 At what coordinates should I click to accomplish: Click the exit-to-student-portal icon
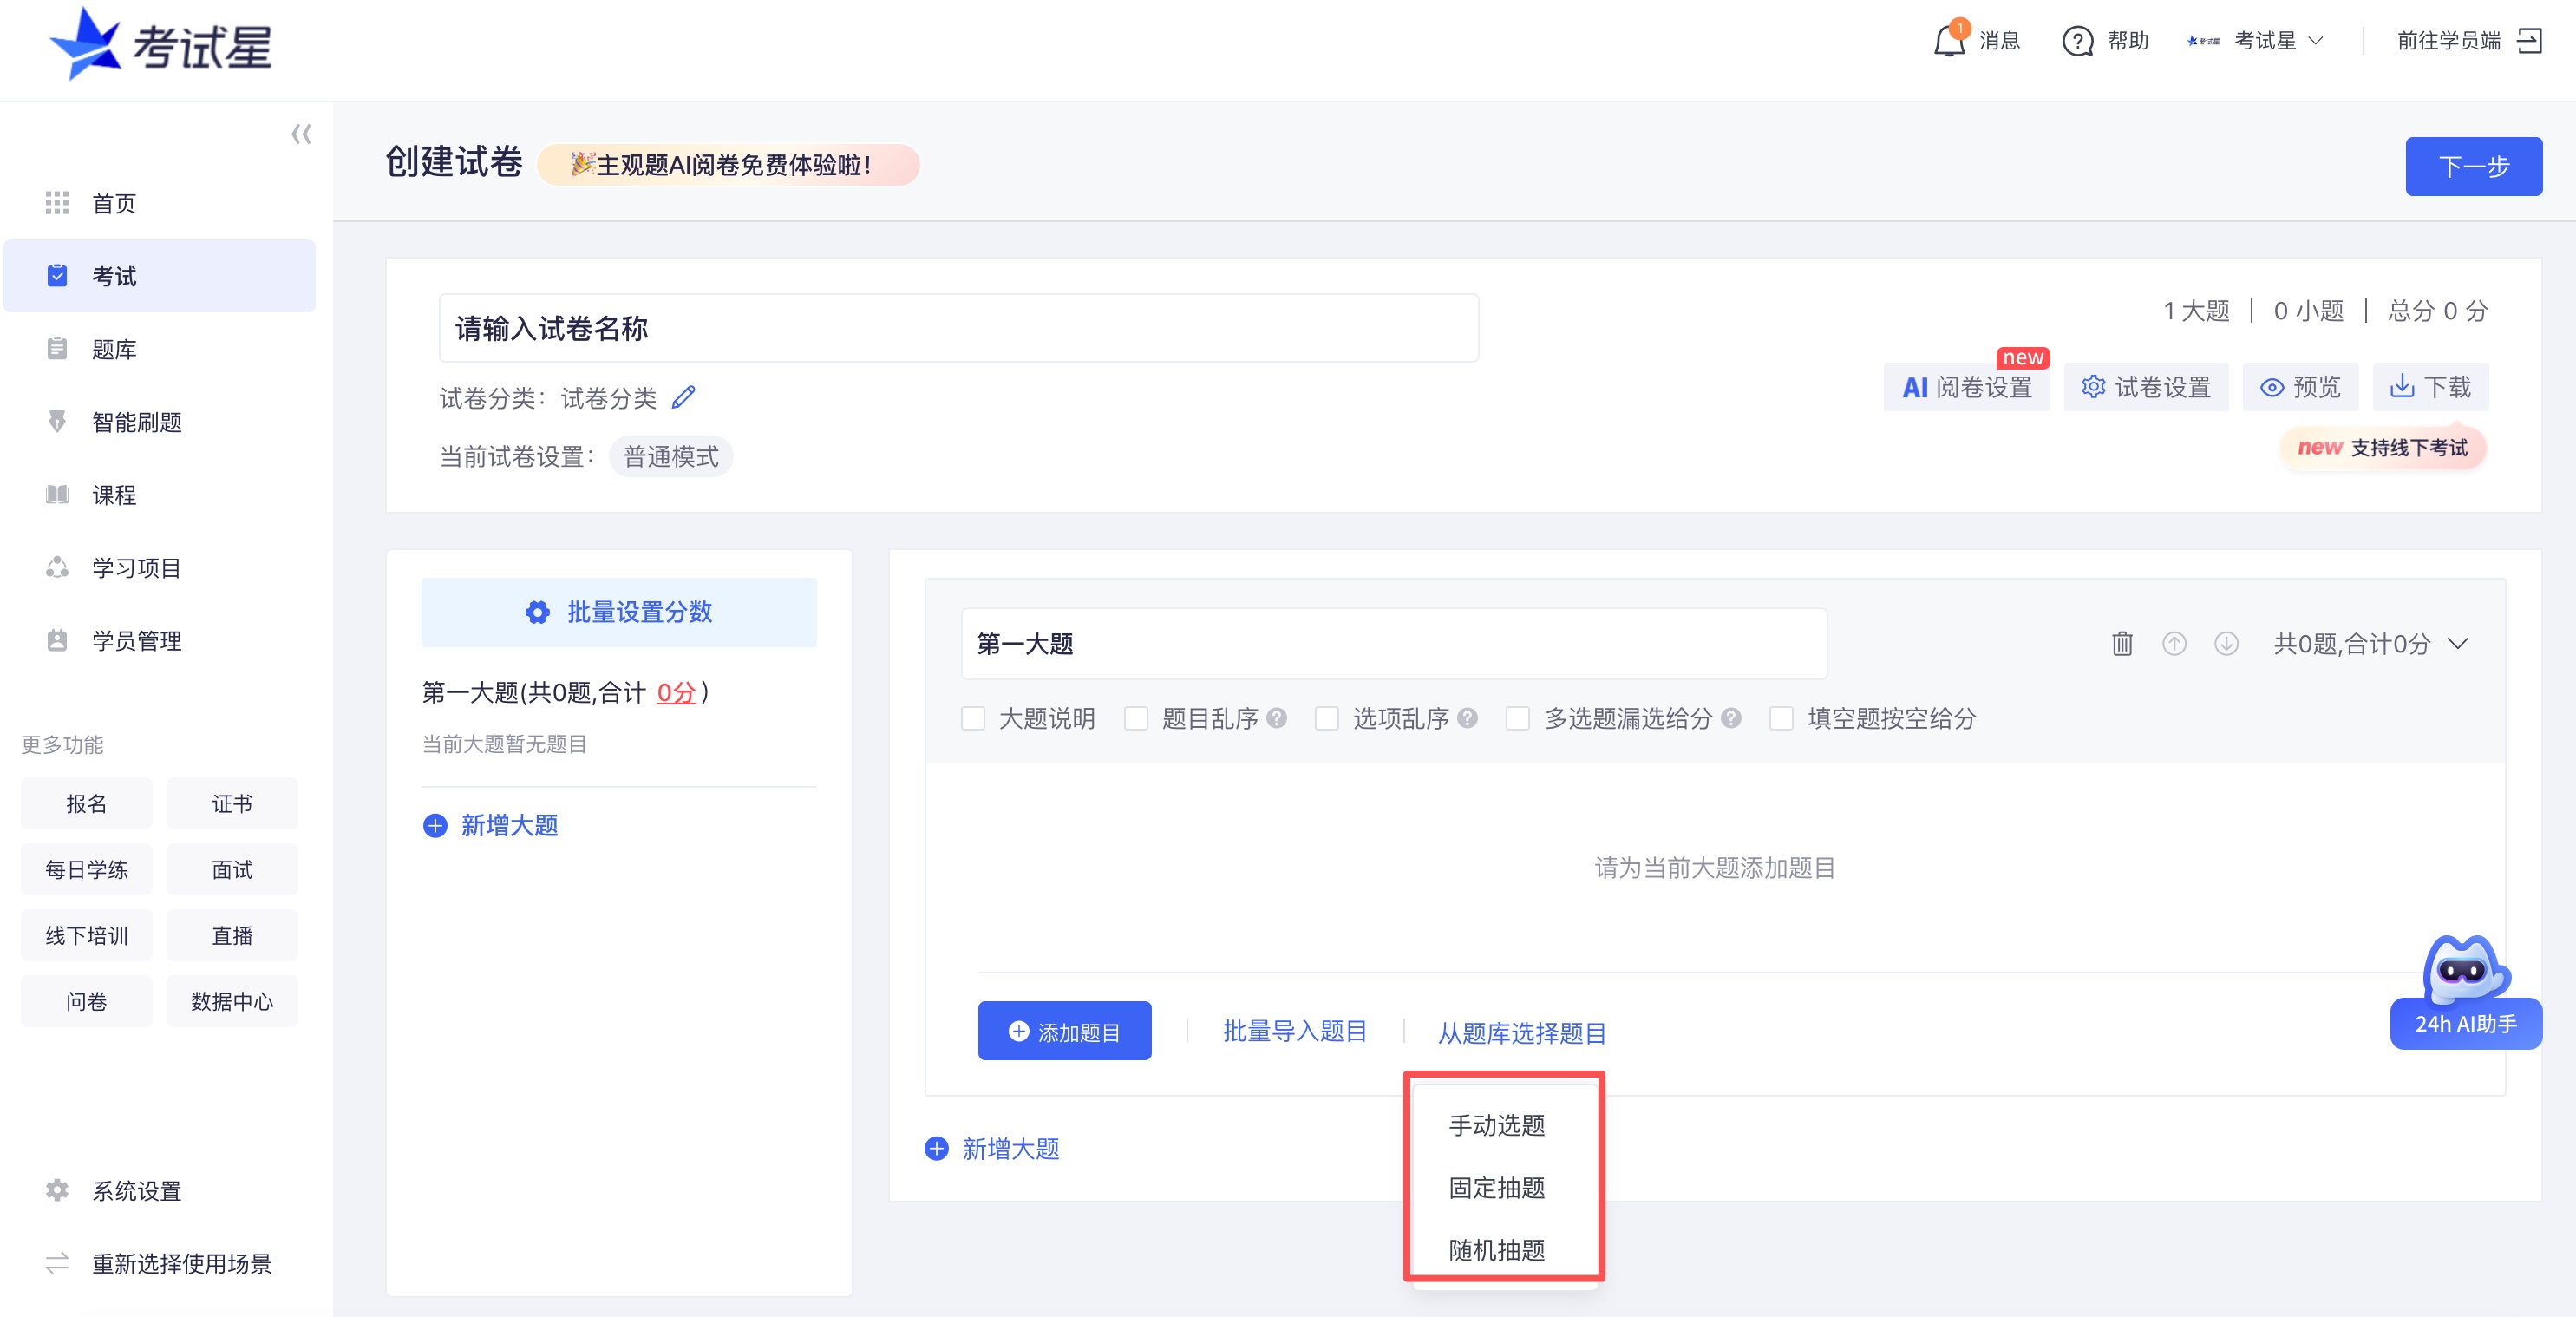point(2530,40)
